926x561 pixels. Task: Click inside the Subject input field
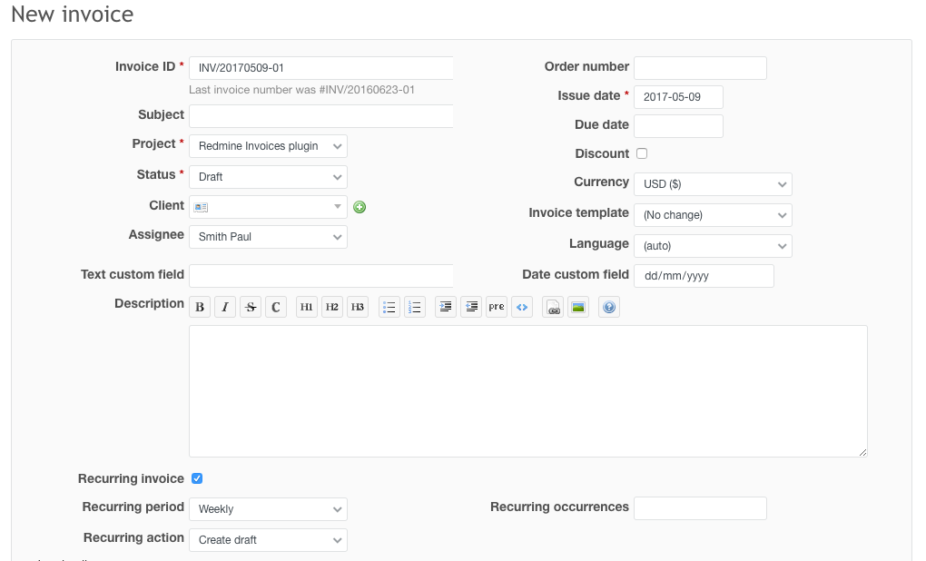[x=320, y=116]
